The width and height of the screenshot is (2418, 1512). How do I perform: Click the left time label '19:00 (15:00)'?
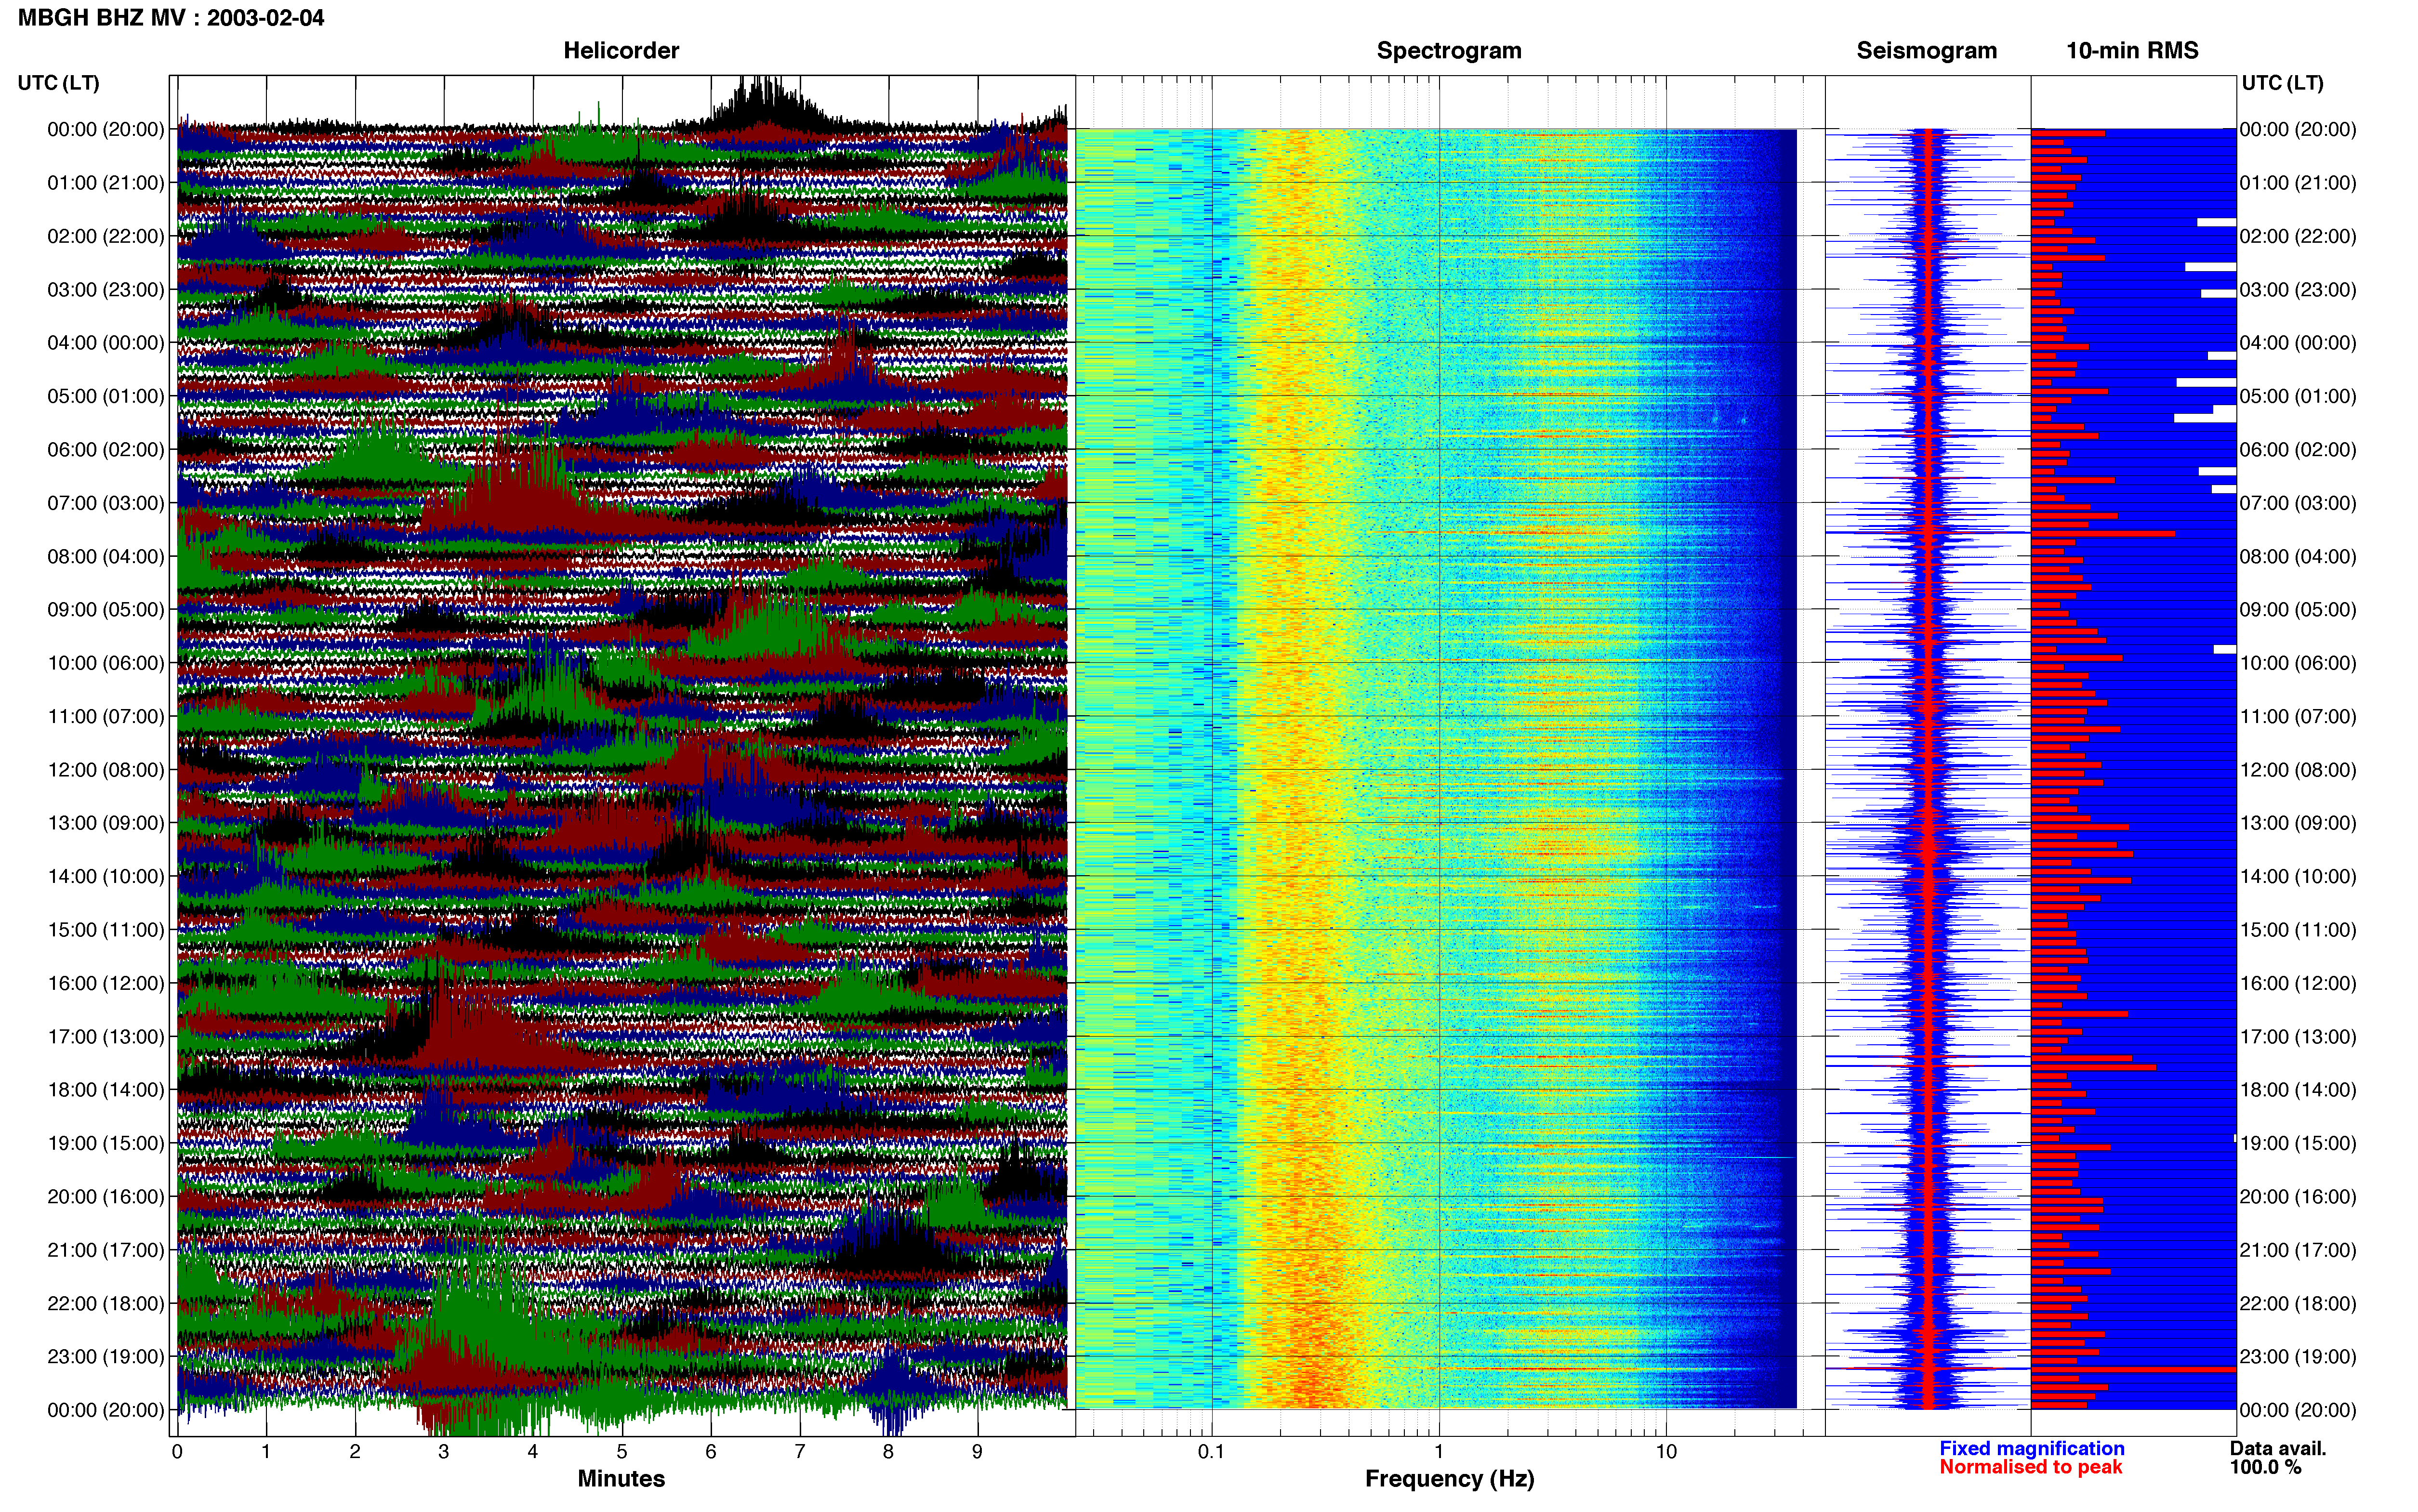click(x=106, y=1143)
